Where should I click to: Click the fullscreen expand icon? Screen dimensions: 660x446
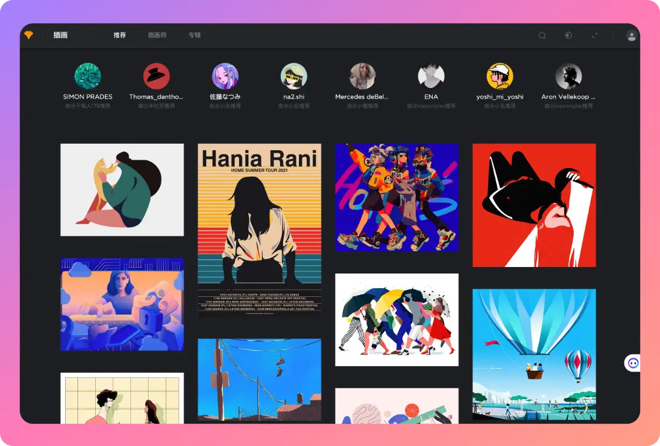(x=594, y=35)
